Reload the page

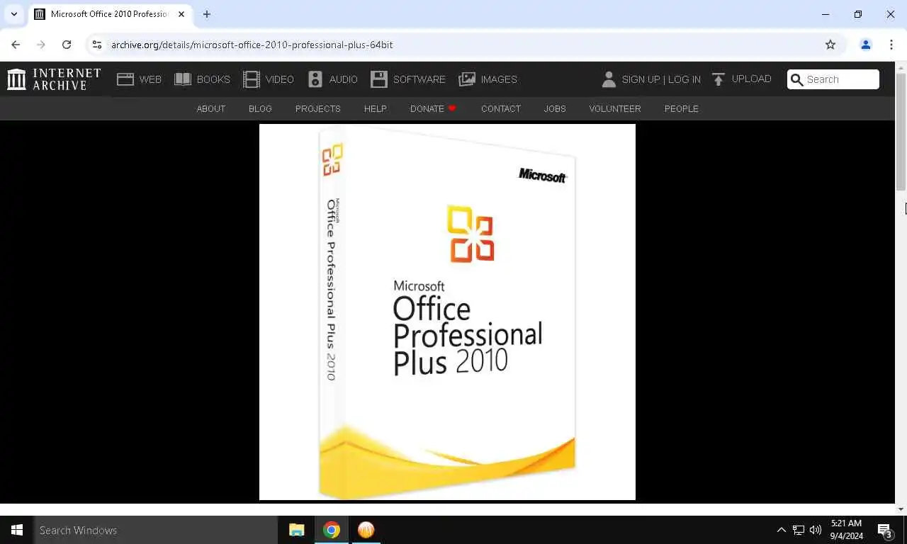67,45
